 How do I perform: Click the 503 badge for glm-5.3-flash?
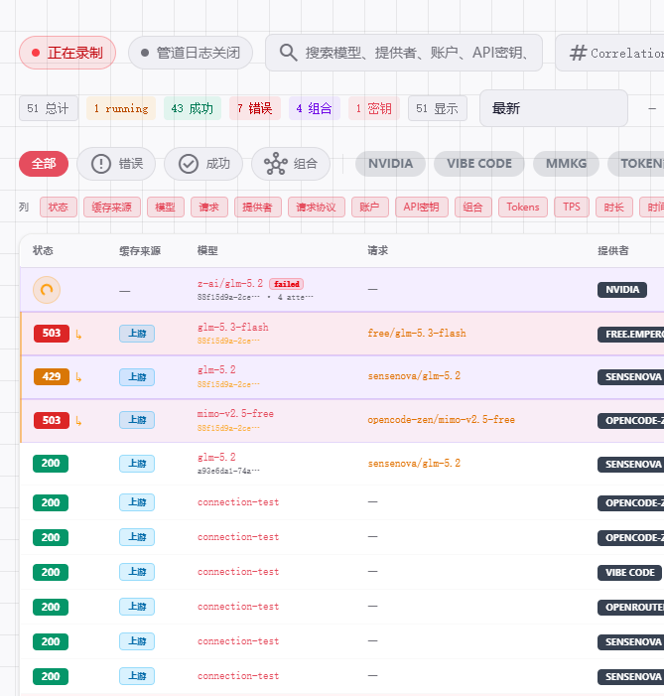coord(52,334)
